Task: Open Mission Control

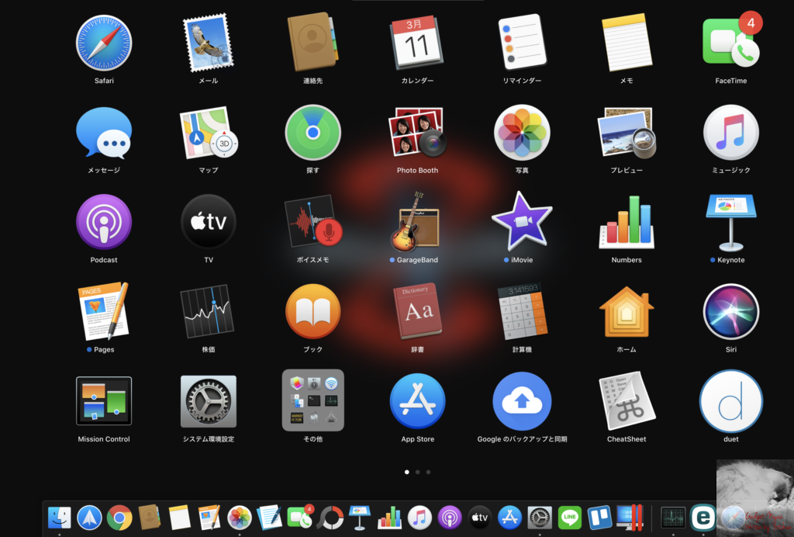Action: point(104,400)
